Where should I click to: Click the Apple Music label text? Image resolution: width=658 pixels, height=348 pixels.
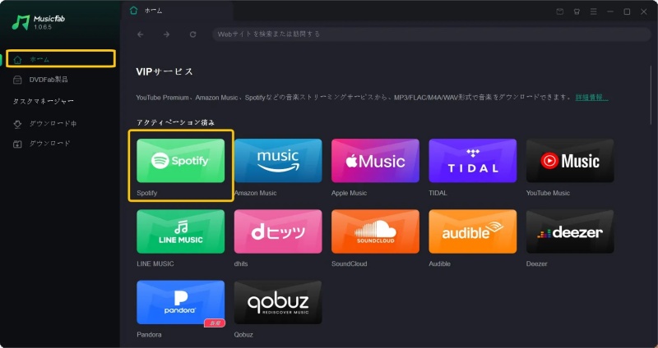coord(349,193)
